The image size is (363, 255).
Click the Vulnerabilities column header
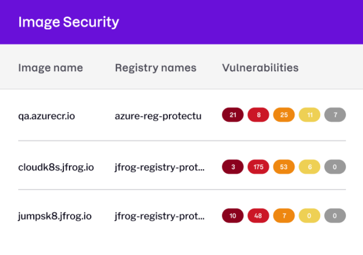(x=260, y=68)
